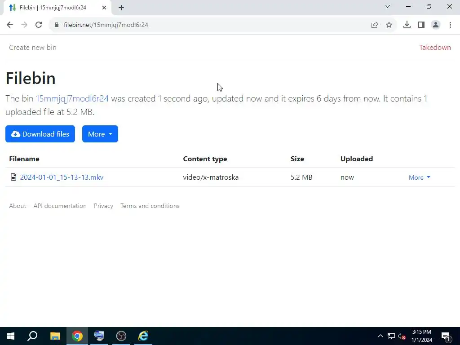Bookmark this page with the star icon

click(389, 25)
